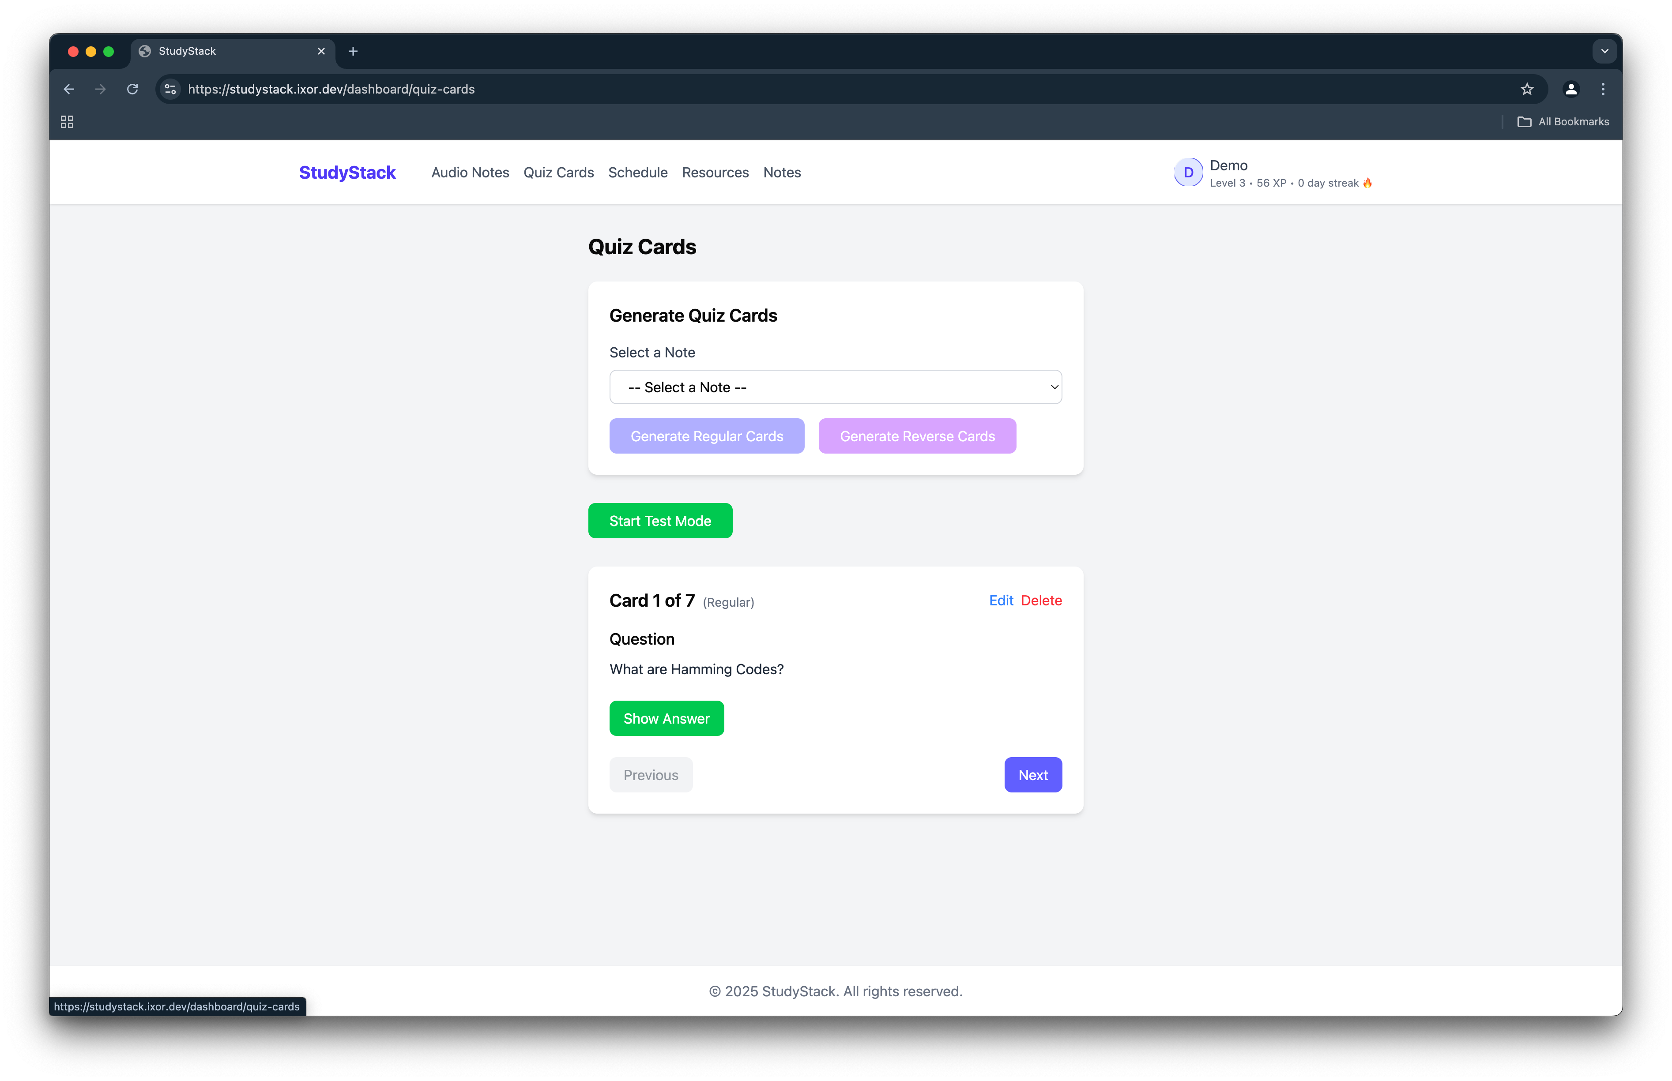Expand the tab search chevron
This screenshot has width=1672, height=1081.
pos(1604,51)
